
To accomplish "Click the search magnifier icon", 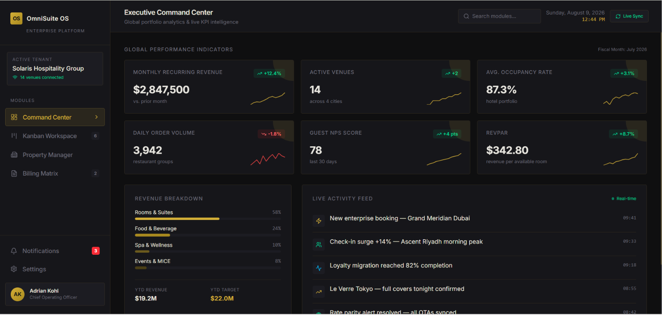I will point(466,16).
